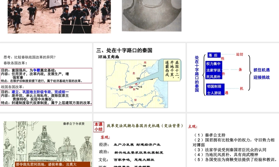279x167 pixels.
Task: Click the 落 后 blue box
Action: (214, 55)
